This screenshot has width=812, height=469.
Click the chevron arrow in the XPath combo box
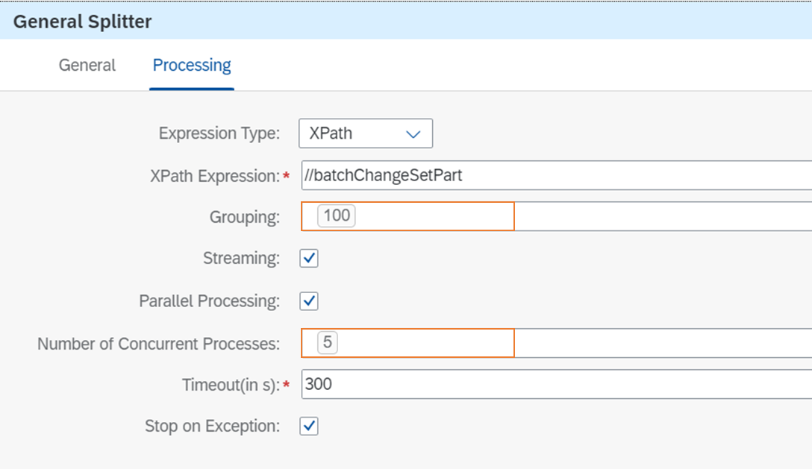413,135
